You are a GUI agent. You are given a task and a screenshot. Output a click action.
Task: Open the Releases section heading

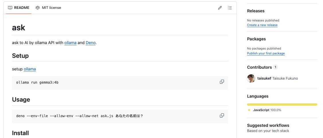point(256,11)
